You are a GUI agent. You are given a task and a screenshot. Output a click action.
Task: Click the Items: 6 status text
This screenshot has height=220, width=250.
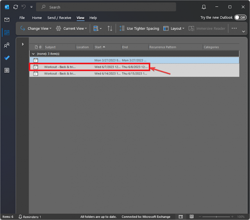point(8,217)
